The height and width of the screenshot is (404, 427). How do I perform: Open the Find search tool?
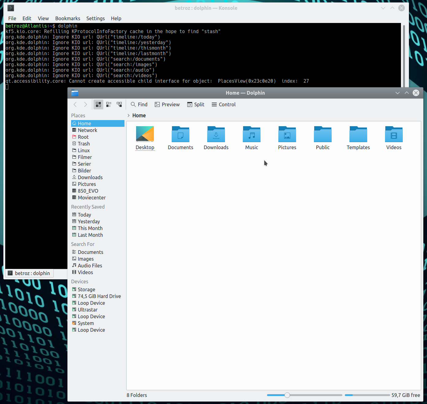[x=139, y=104]
